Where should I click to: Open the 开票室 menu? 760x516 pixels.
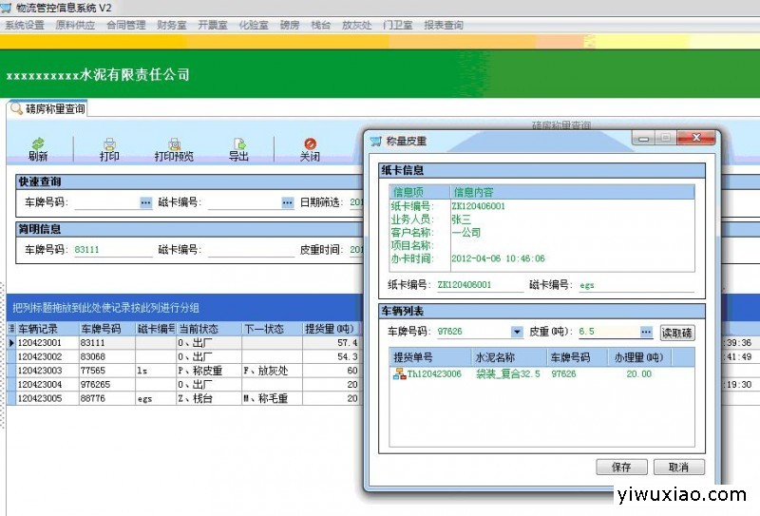point(213,25)
